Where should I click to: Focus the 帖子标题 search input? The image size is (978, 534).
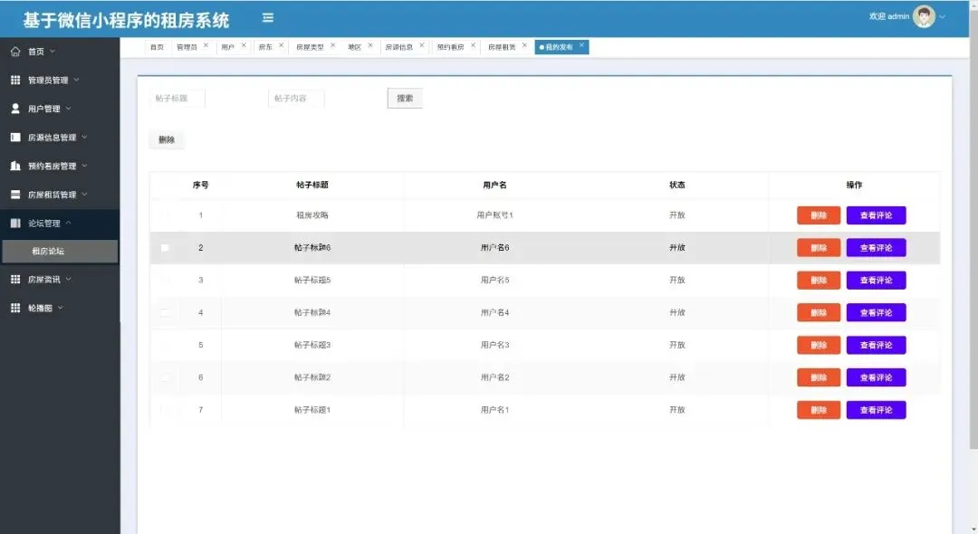click(x=177, y=99)
